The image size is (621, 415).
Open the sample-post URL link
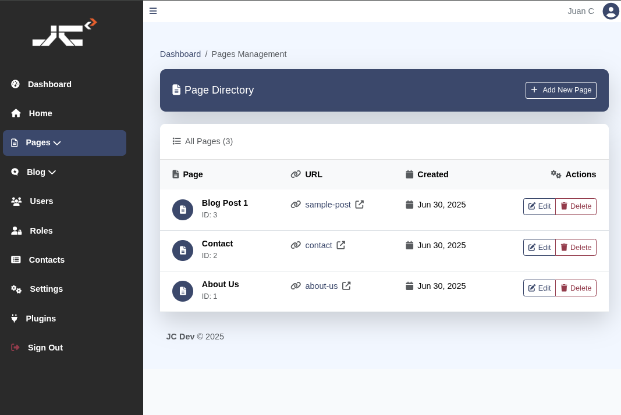pyautogui.click(x=328, y=205)
